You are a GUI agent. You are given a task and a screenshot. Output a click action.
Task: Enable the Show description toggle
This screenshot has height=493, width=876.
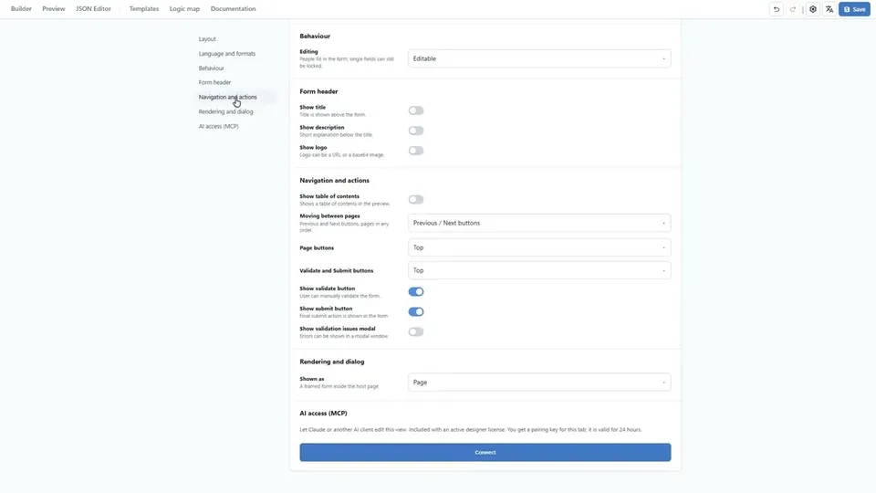point(416,131)
